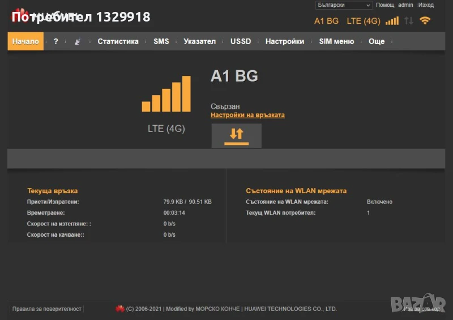Click the signal strength bars in header
The height and width of the screenshot is (320, 453).
click(392, 21)
